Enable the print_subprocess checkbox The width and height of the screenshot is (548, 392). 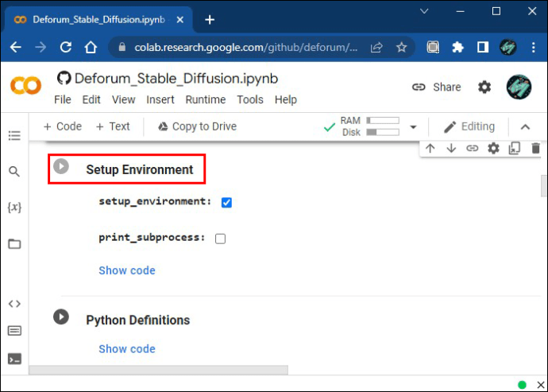(x=220, y=239)
